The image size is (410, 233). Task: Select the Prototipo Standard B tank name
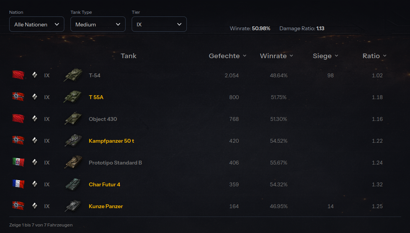pos(115,163)
